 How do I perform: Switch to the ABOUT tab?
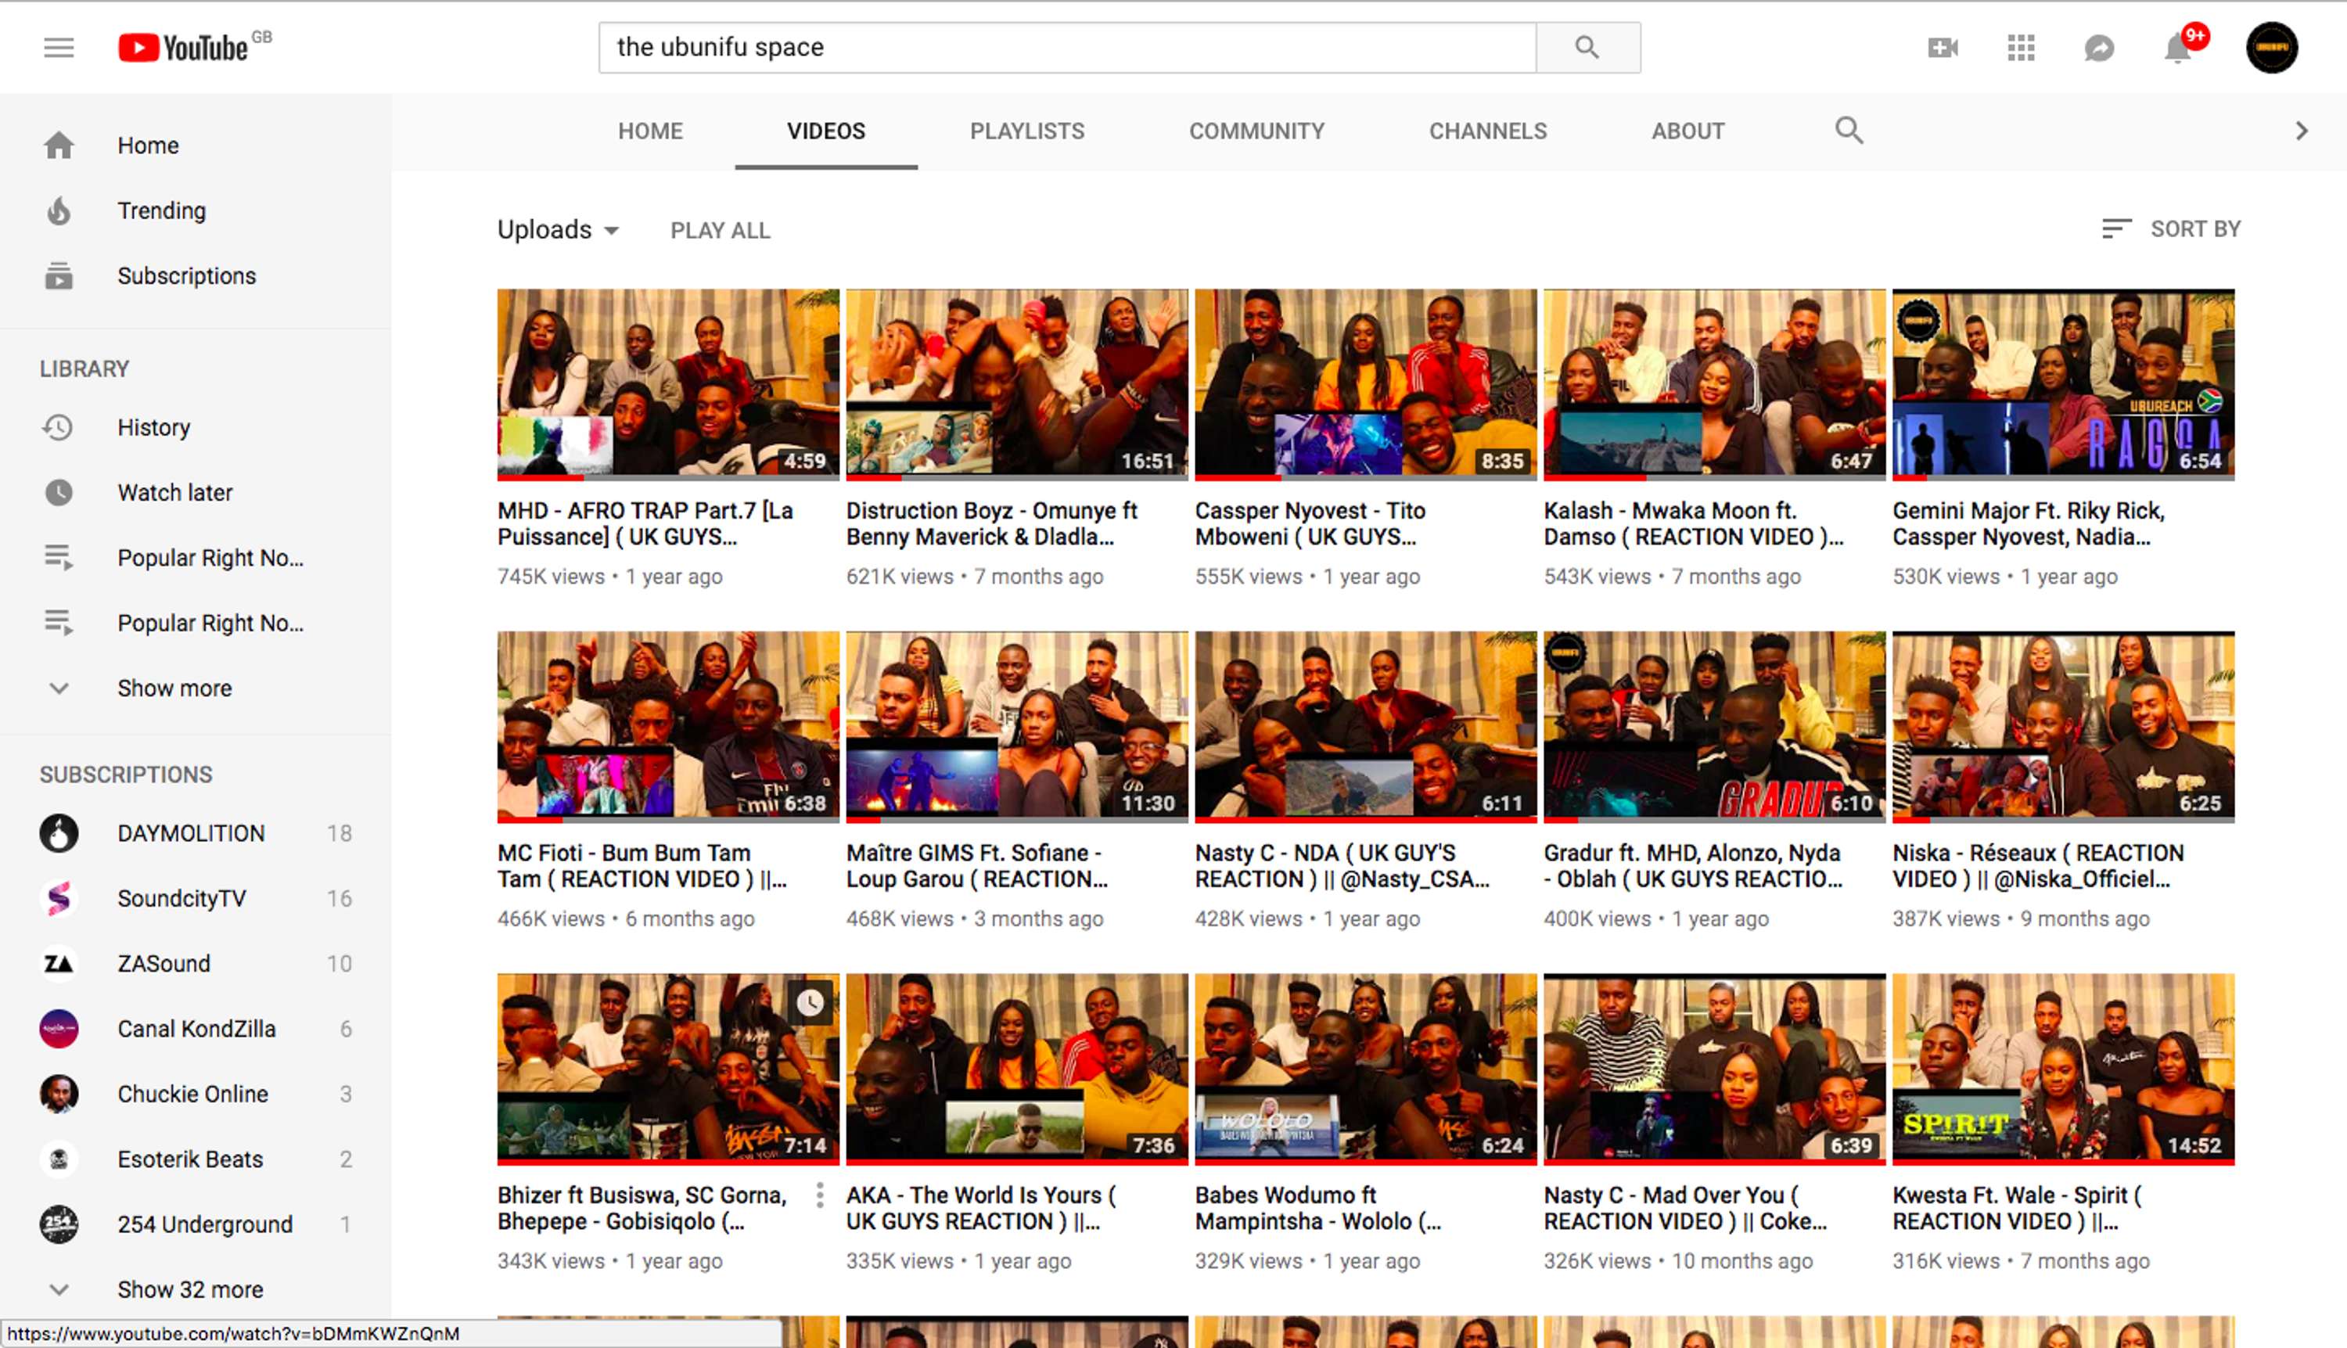point(1687,131)
